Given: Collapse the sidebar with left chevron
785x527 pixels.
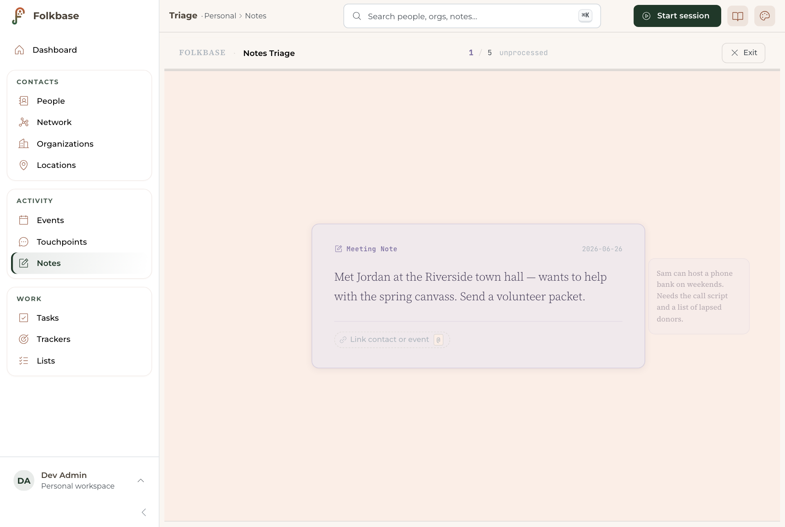Looking at the screenshot, I should point(144,512).
